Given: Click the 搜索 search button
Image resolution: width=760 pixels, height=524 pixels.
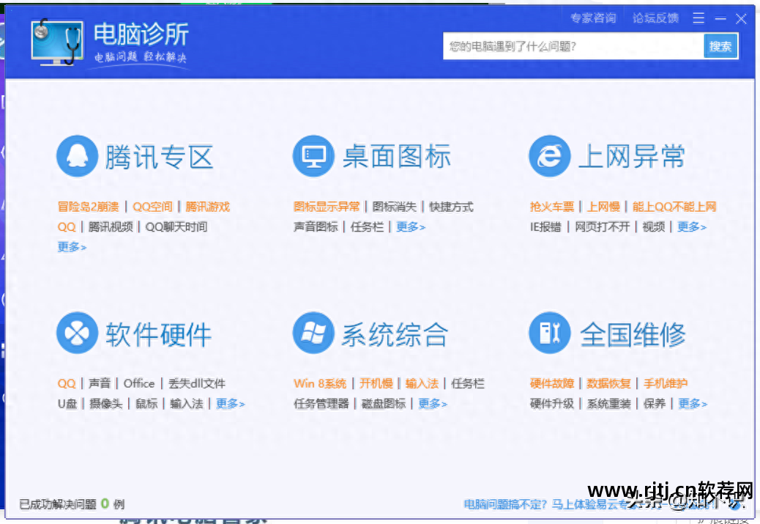Looking at the screenshot, I should (x=720, y=45).
